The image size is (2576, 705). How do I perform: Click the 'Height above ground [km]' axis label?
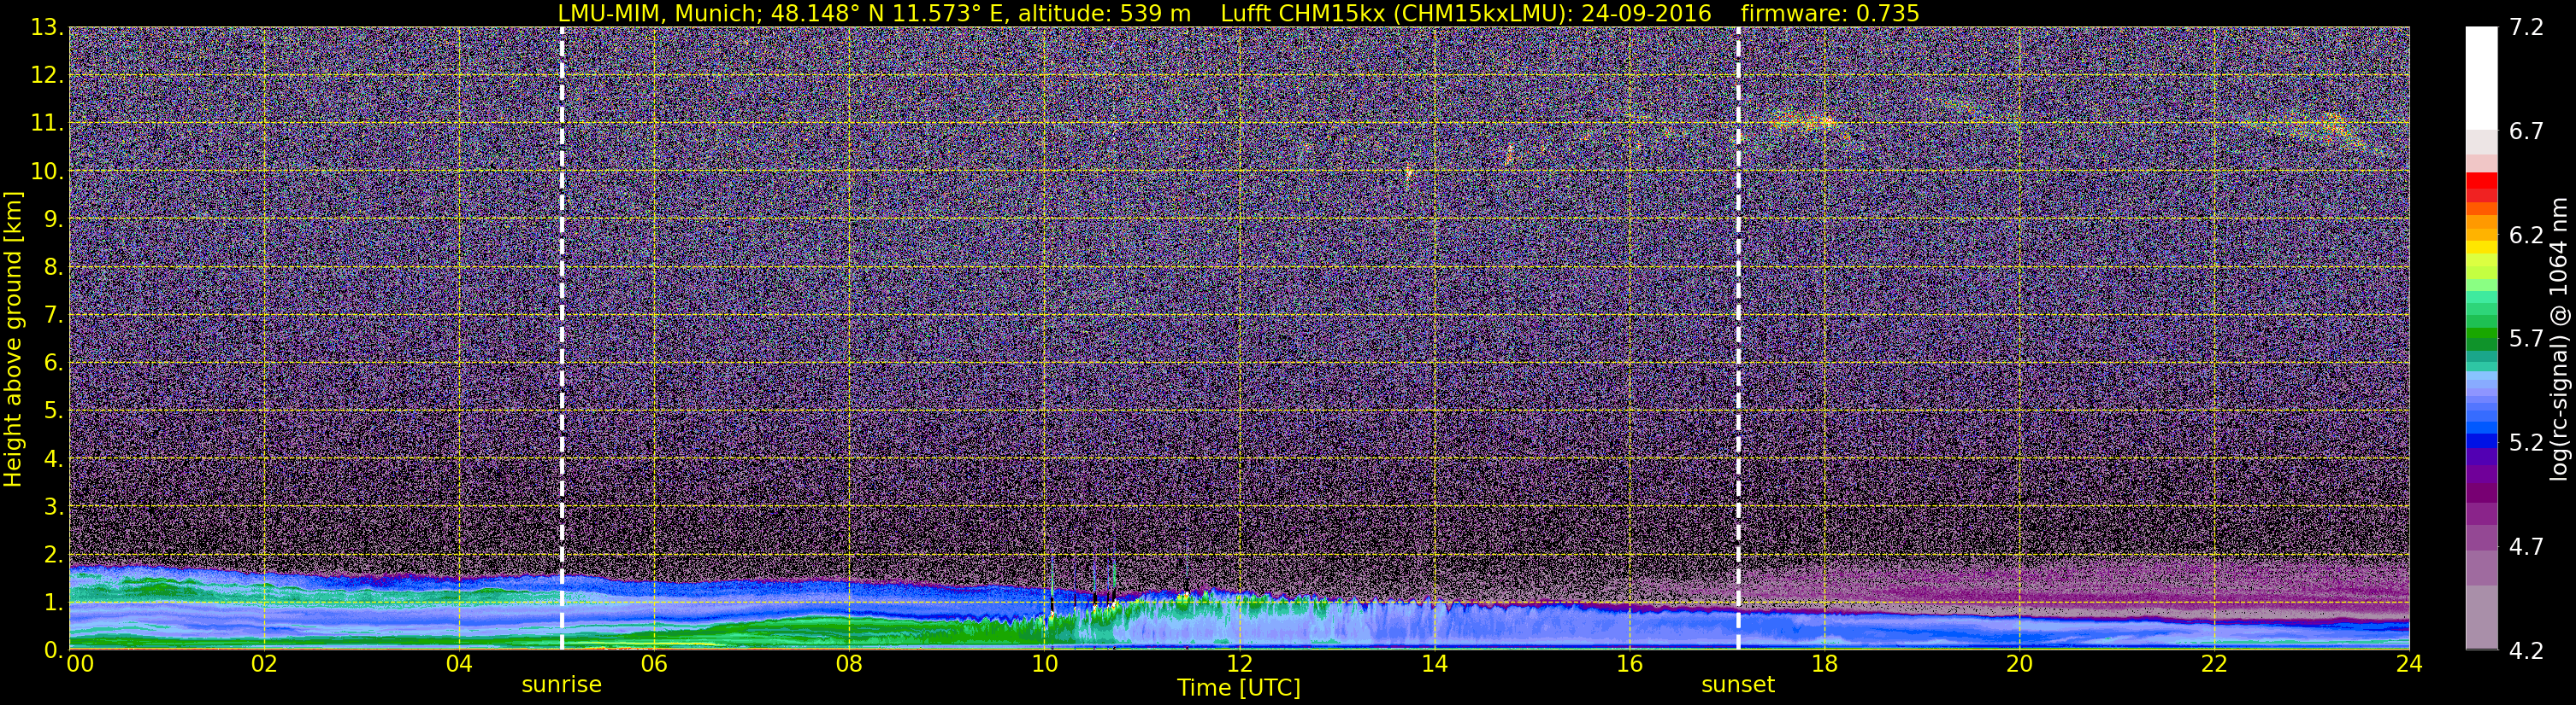[x=13, y=340]
